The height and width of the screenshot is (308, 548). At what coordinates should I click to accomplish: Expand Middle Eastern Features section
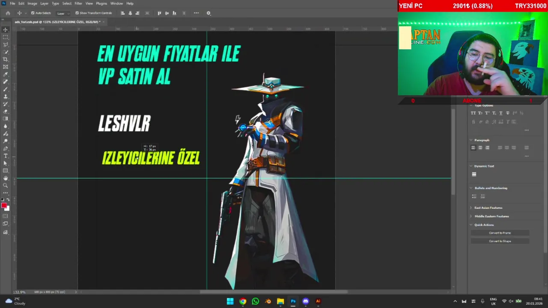click(471, 216)
